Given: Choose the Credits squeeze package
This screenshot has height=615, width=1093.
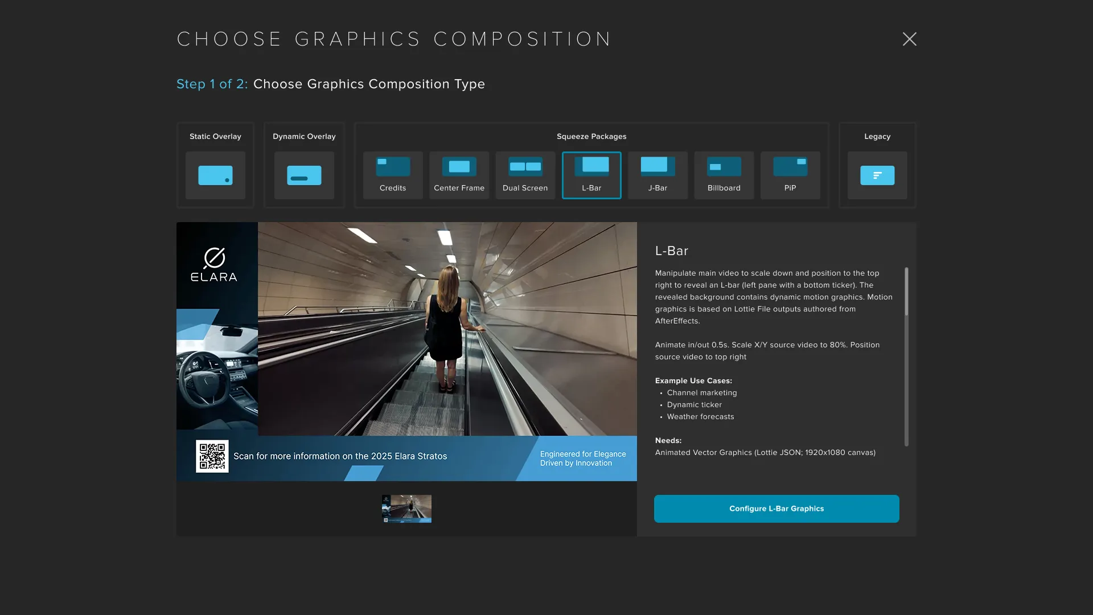Looking at the screenshot, I should pyautogui.click(x=393, y=175).
